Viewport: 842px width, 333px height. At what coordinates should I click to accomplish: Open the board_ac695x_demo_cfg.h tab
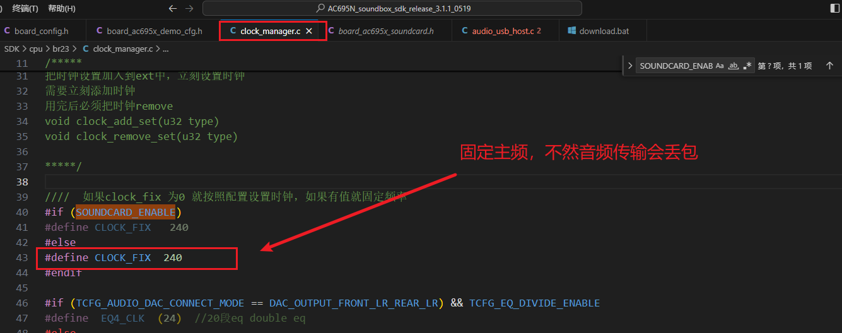pyautogui.click(x=149, y=31)
